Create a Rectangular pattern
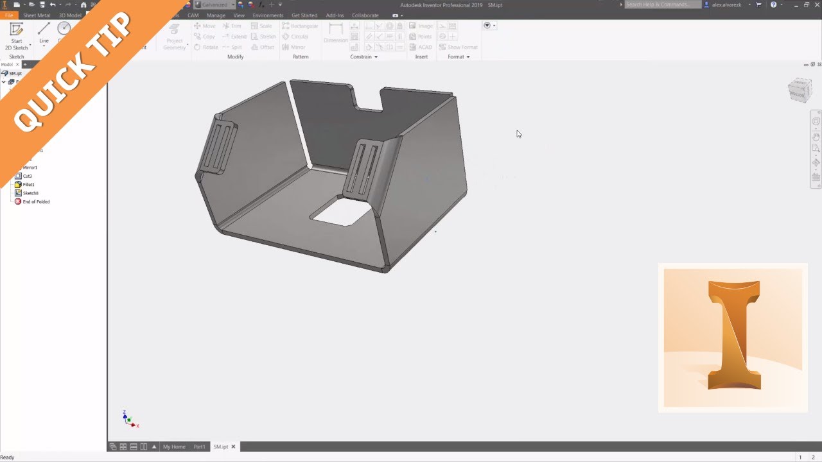The height and width of the screenshot is (462, 822). [300, 26]
